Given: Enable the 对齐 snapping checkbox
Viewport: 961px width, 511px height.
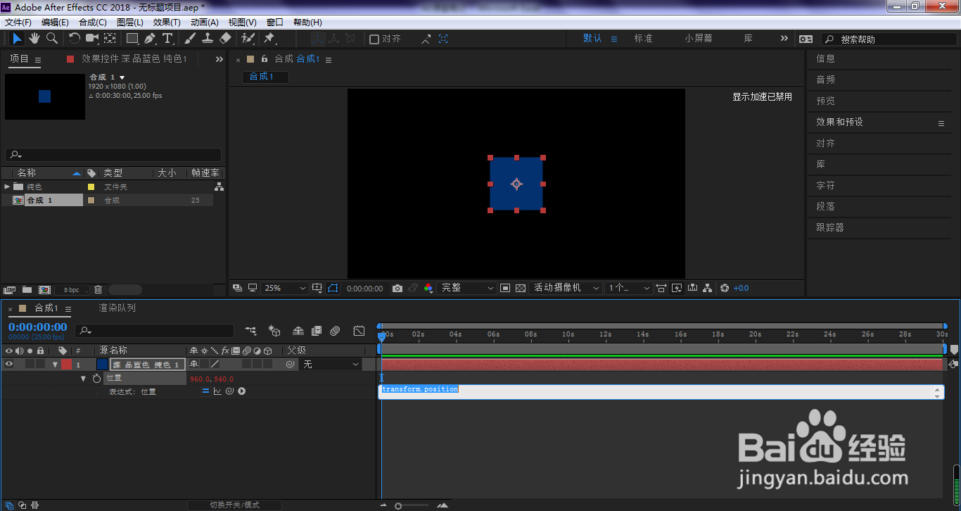Looking at the screenshot, I should pos(374,39).
